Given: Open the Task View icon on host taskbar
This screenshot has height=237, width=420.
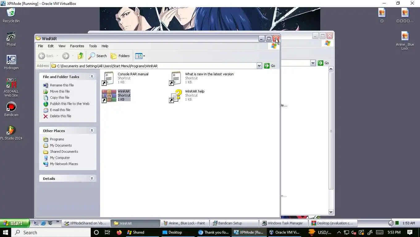Looking at the screenshot, I should (107, 232).
